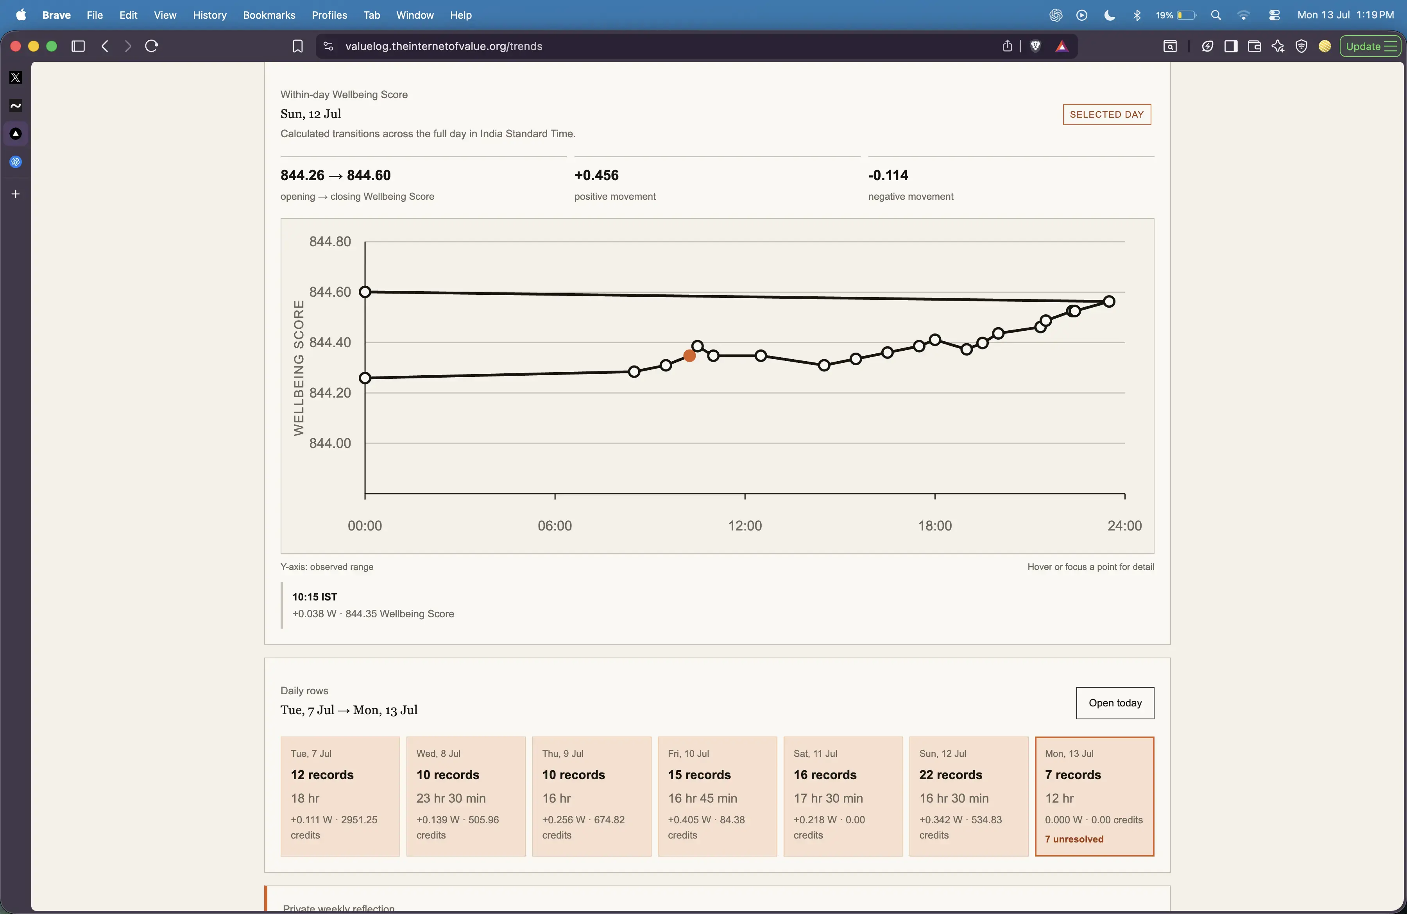Open the Bookmarks menu
This screenshot has width=1407, height=914.
269,15
